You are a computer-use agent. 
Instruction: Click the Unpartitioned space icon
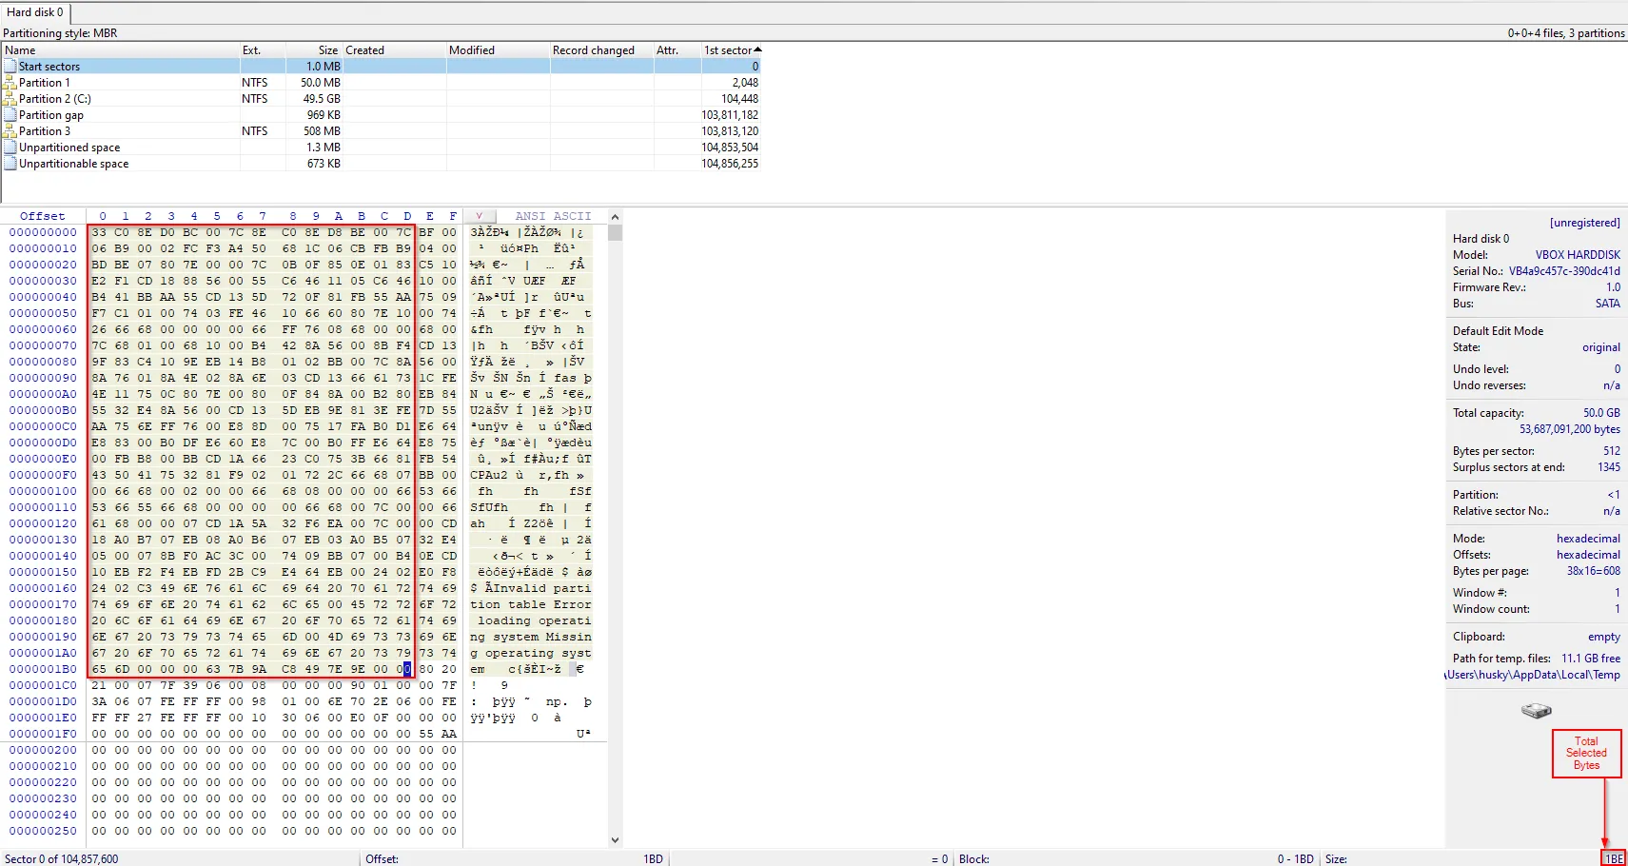click(10, 148)
